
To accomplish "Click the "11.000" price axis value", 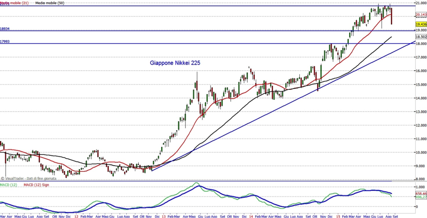I will [x=421, y=139].
